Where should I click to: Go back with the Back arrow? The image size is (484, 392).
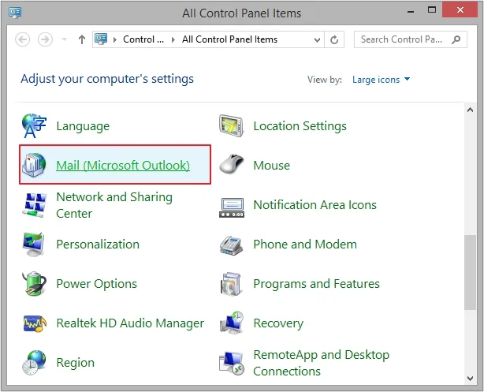point(23,39)
